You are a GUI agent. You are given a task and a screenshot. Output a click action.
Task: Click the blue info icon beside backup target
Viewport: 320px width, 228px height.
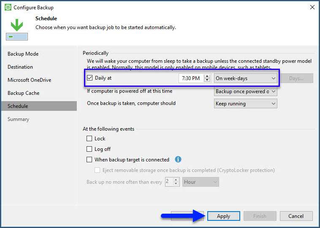click(x=178, y=160)
